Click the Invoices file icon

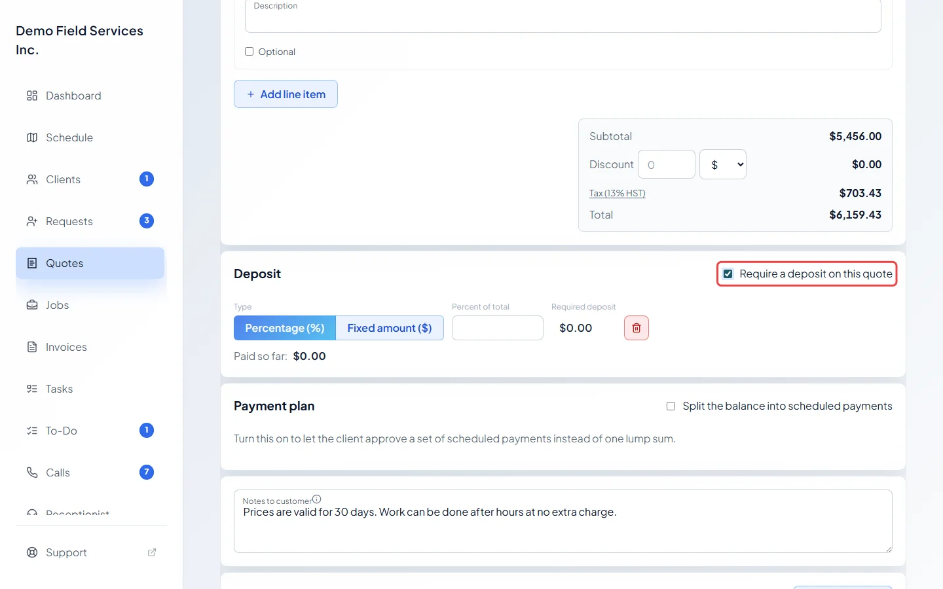pos(32,347)
